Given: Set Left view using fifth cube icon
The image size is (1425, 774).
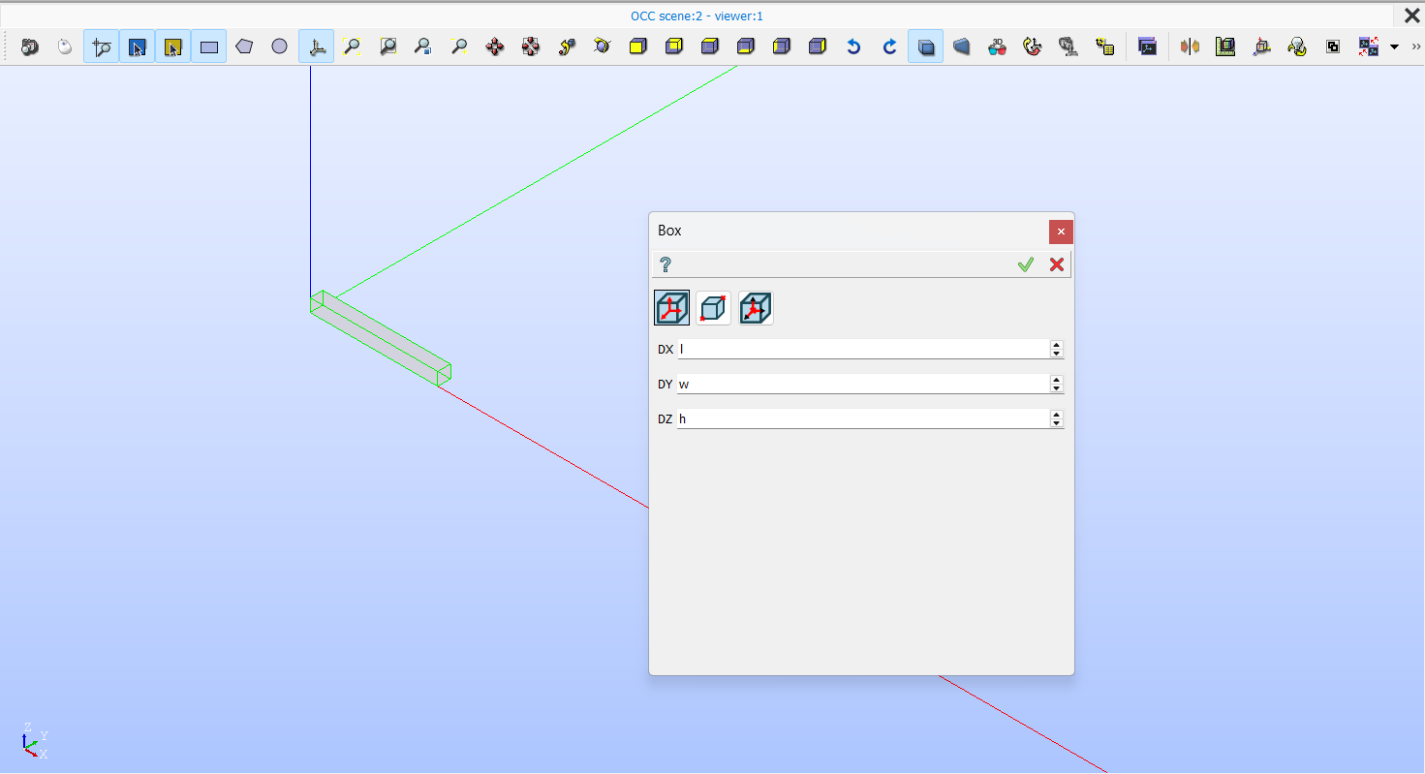Looking at the screenshot, I should [x=782, y=46].
